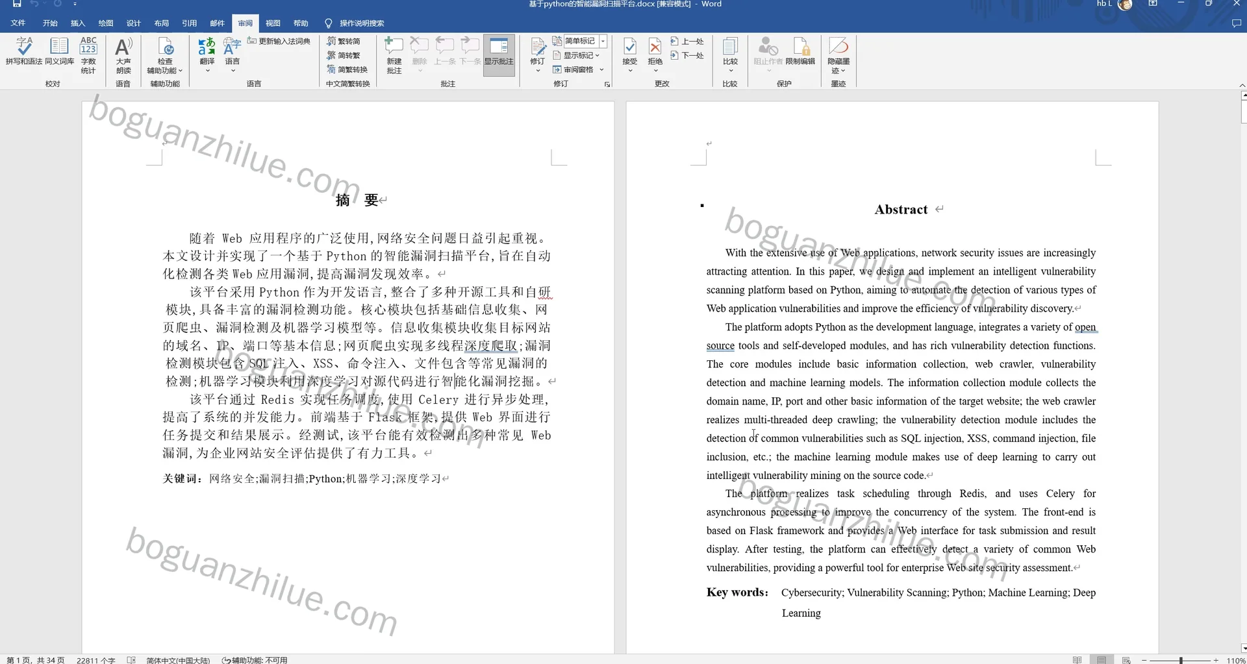This screenshot has height=664, width=1247.
Task: Go to 下一处 next change
Action: [x=687, y=55]
